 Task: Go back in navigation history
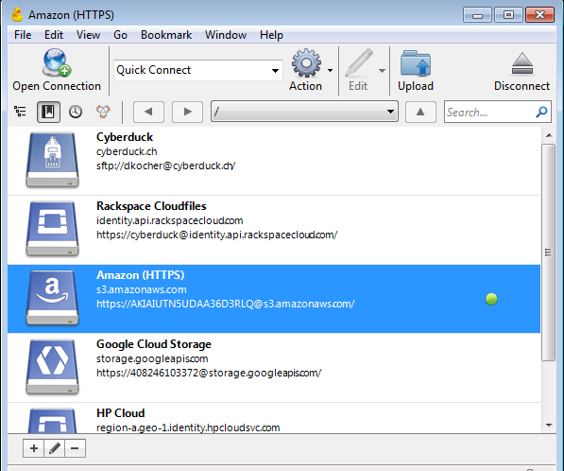pos(148,112)
